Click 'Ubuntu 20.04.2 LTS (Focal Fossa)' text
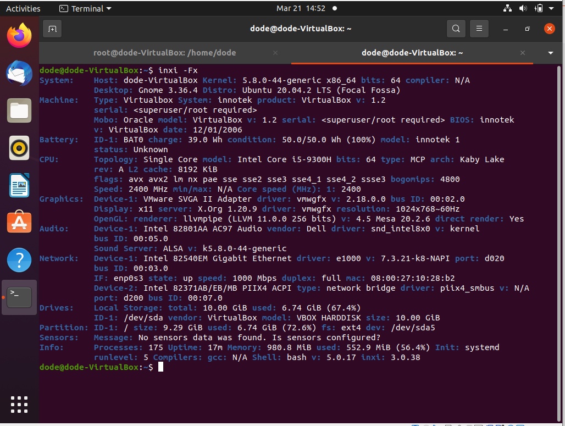The height and width of the screenshot is (426, 565). 321,90
